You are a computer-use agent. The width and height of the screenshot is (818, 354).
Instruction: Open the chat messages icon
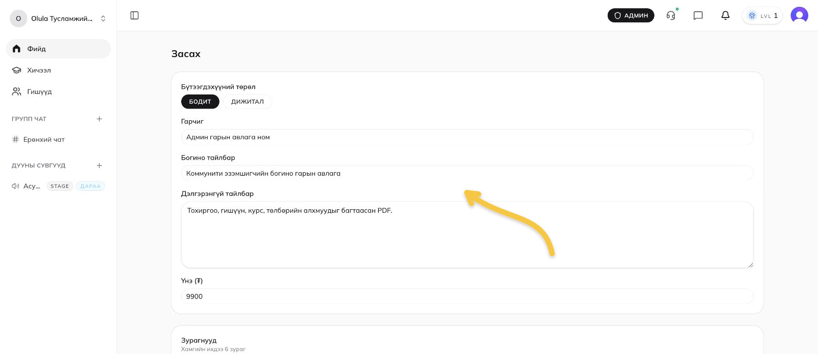click(x=698, y=16)
